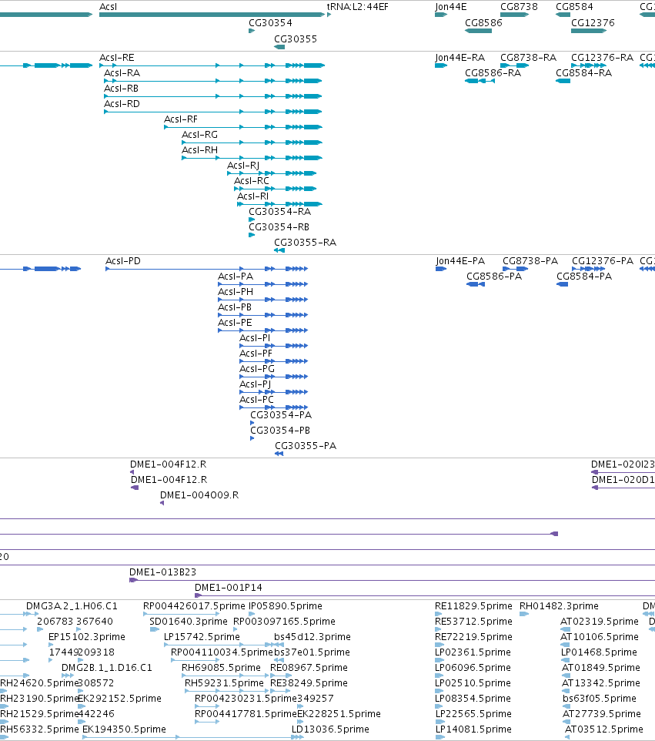Select the CG8584-PA protein feature
The height and width of the screenshot is (741, 655).
click(x=562, y=284)
